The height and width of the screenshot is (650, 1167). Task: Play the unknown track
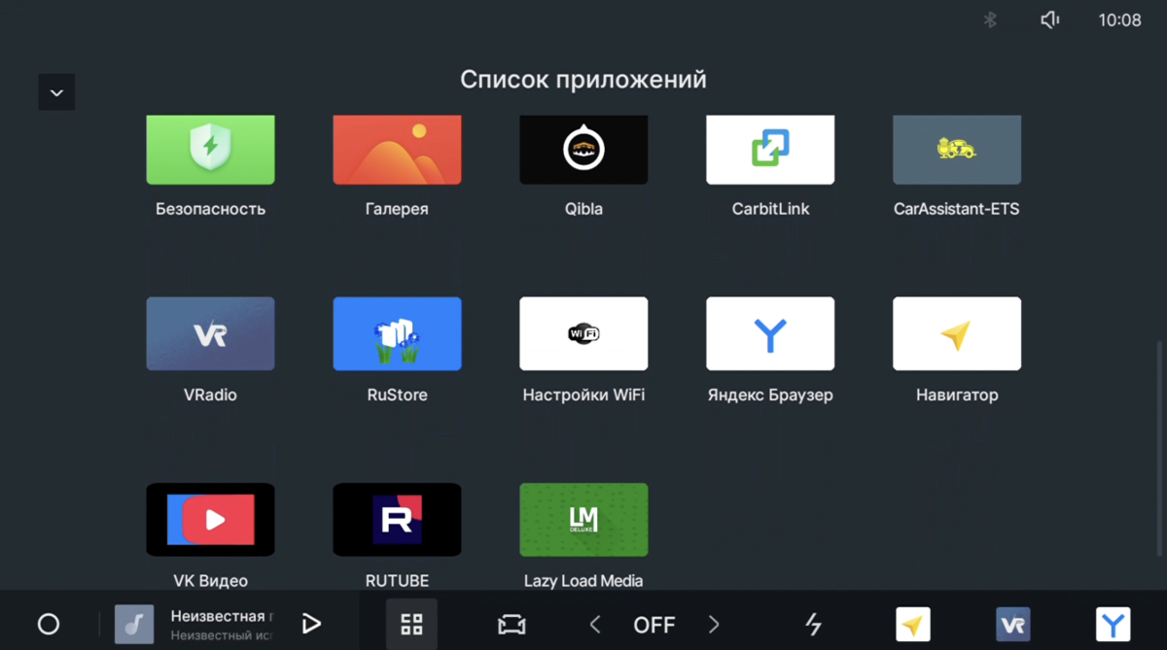[311, 624]
